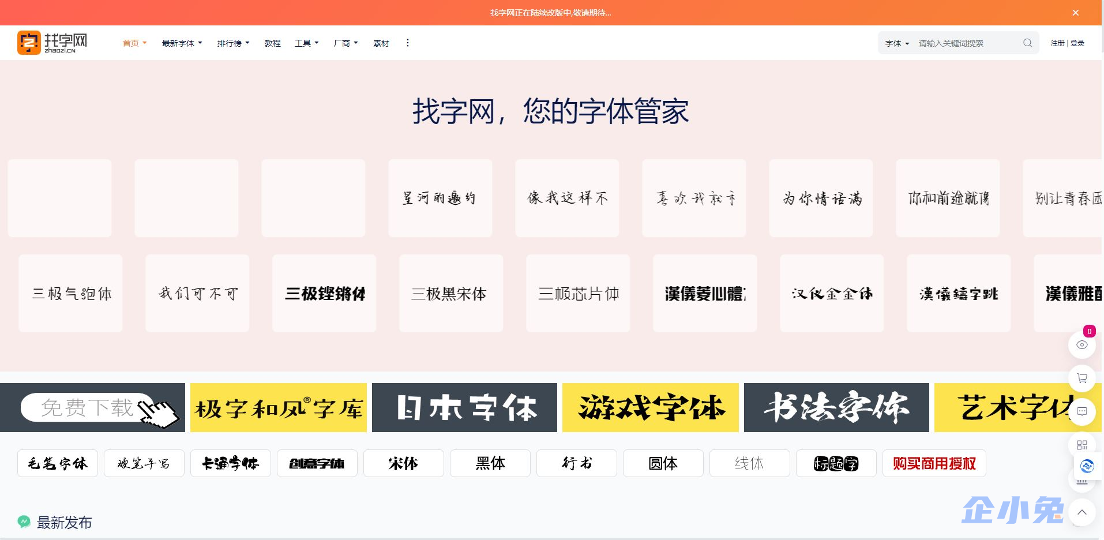Open the 我们可不可 font card

click(x=197, y=293)
